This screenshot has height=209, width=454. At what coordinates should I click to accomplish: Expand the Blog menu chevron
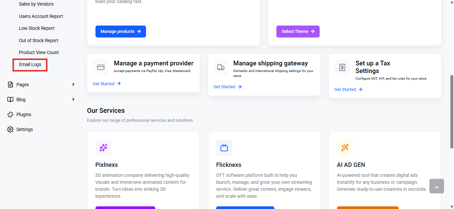[x=73, y=100]
